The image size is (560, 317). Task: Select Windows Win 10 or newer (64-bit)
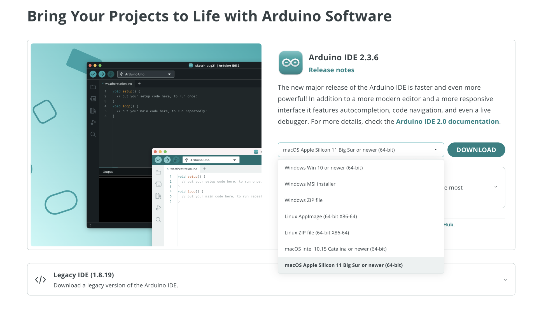(x=361, y=168)
